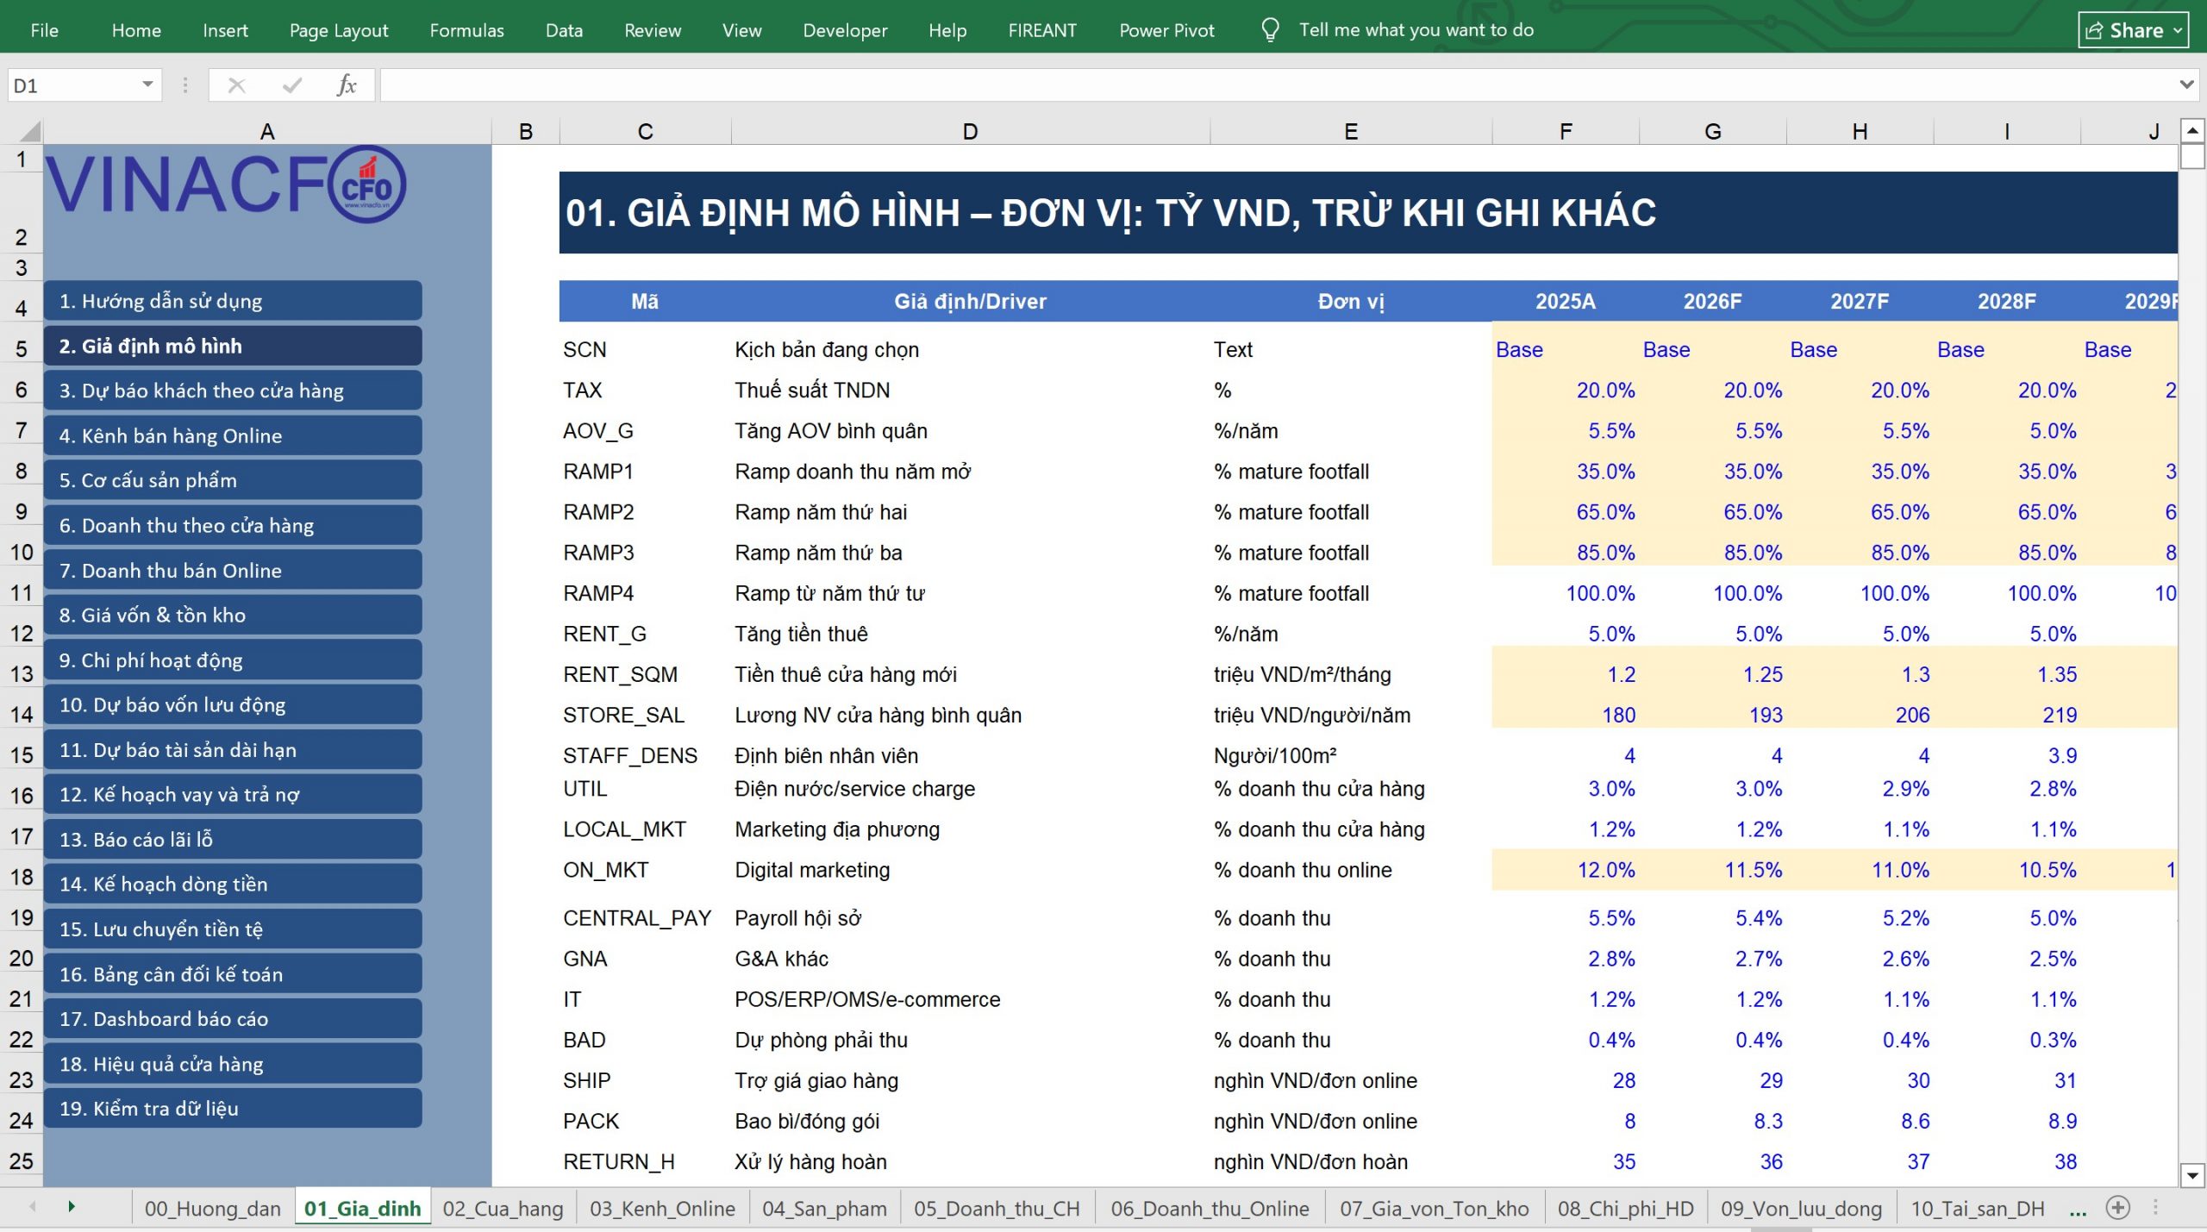Click the lightbulb Tell me icon
Viewport: 2207px width, 1232px height.
coord(1269,30)
